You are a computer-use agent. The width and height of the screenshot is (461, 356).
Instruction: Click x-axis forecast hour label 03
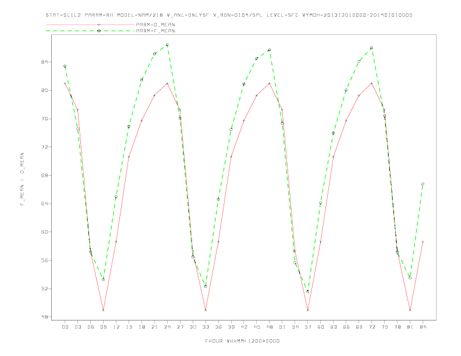click(77, 327)
